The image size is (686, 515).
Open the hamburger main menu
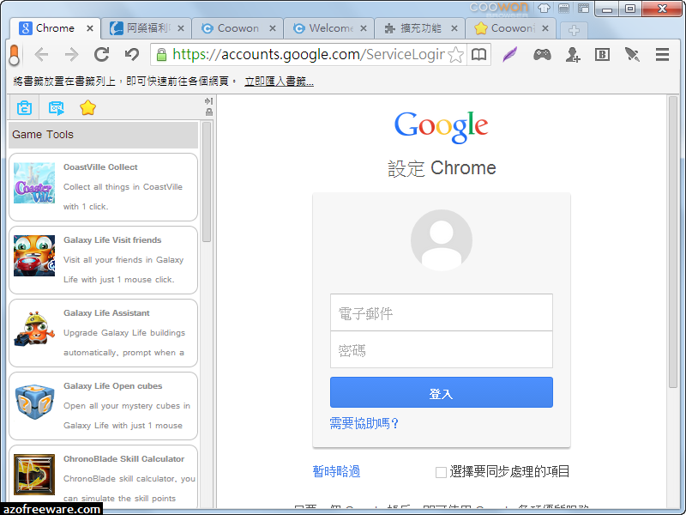662,55
